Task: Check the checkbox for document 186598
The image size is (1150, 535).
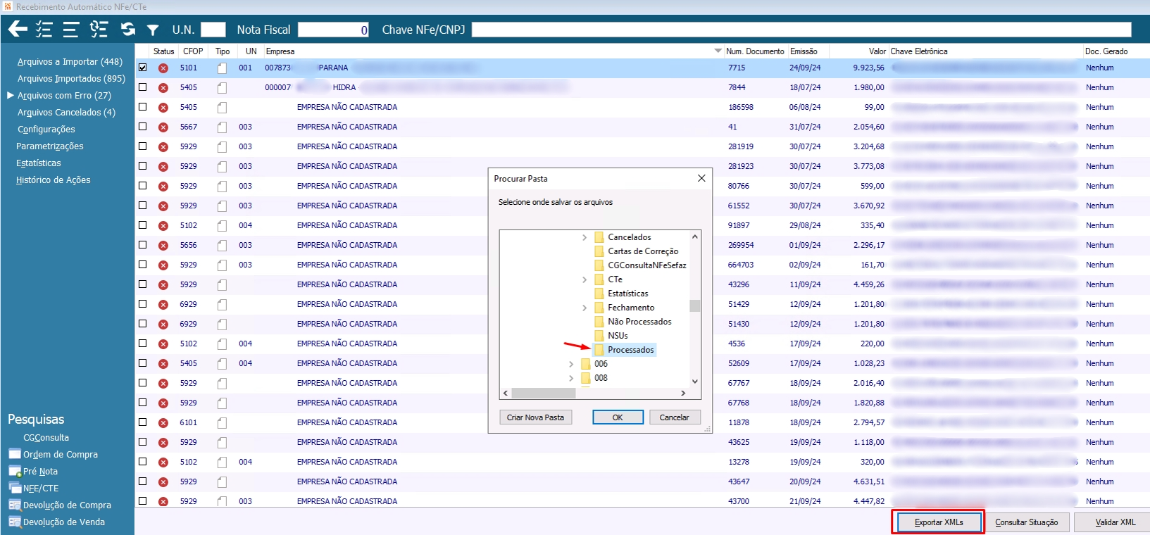Action: (x=143, y=107)
